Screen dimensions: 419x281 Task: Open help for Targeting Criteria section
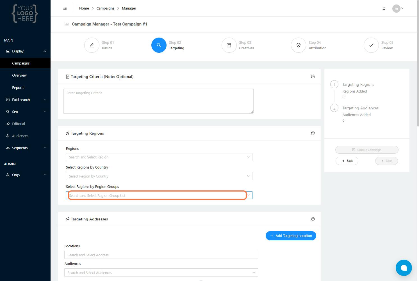(x=313, y=77)
